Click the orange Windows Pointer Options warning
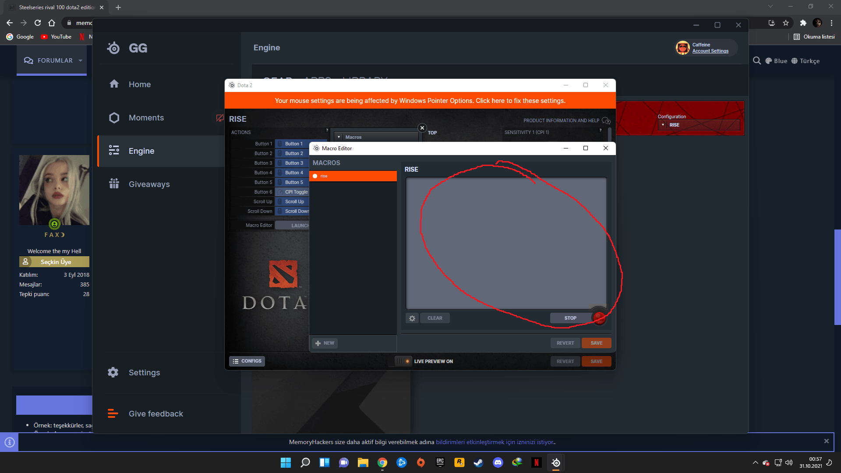 click(x=420, y=101)
